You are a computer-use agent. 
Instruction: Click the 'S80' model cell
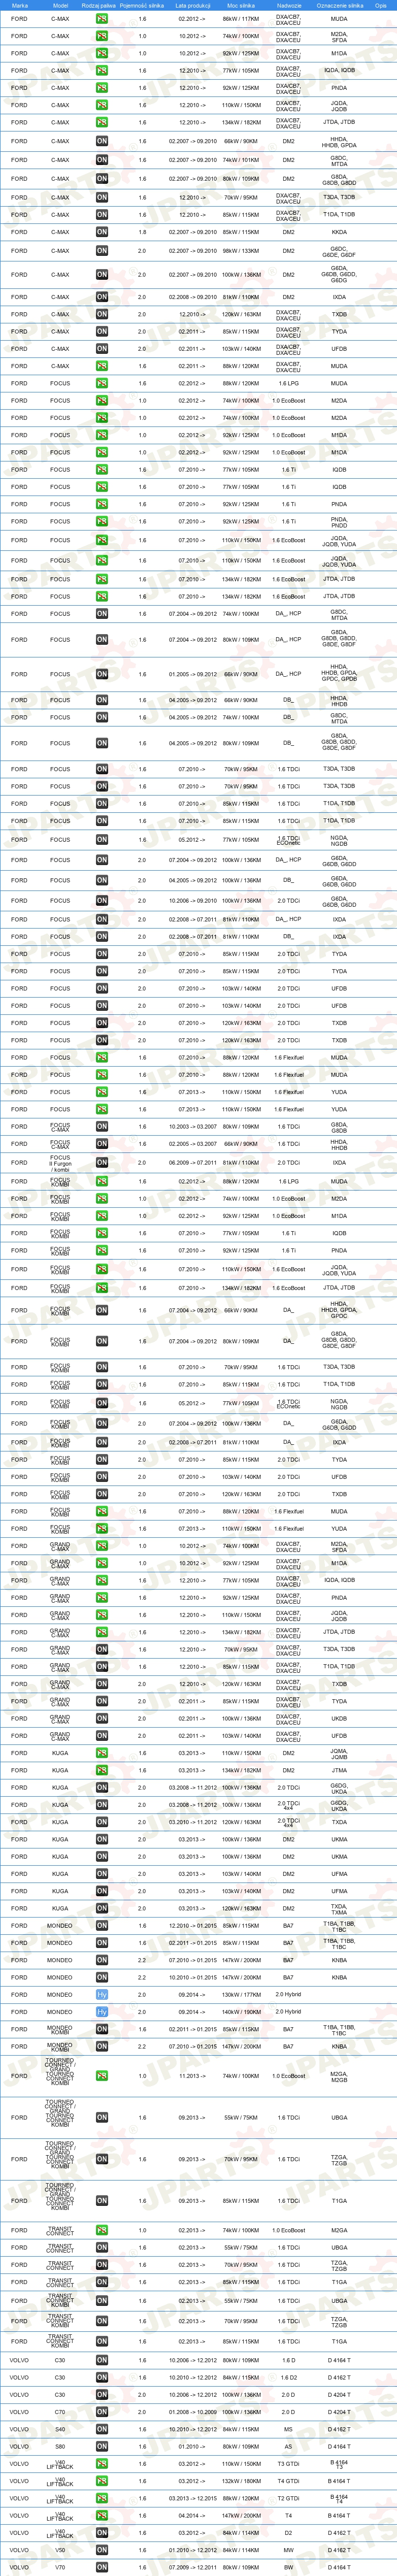click(60, 2446)
